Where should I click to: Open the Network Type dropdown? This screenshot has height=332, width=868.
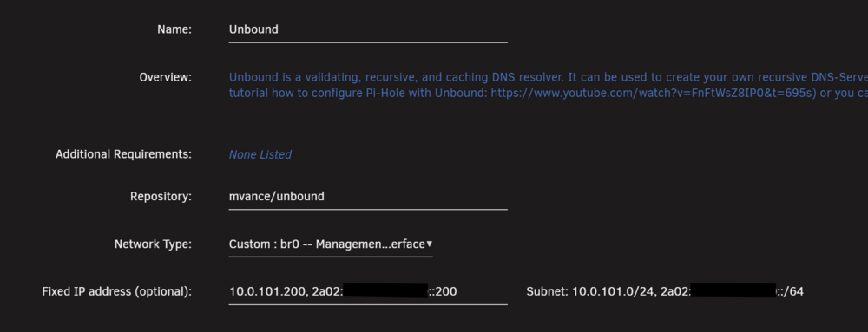tap(331, 244)
